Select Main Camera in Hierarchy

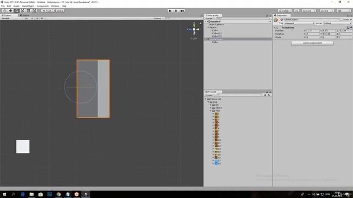(x=217, y=24)
